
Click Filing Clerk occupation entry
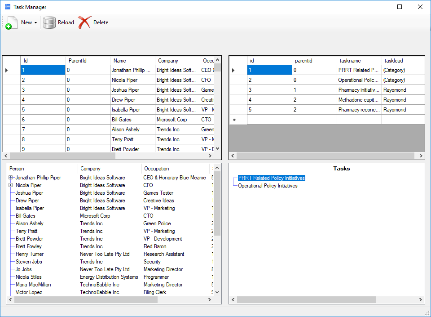tap(155, 292)
